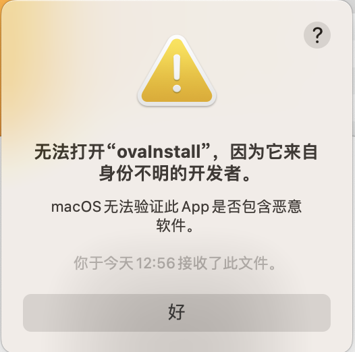Screen dimensions: 355x352
Task: Click the headline phrase 因为它来自
Action: point(274,152)
